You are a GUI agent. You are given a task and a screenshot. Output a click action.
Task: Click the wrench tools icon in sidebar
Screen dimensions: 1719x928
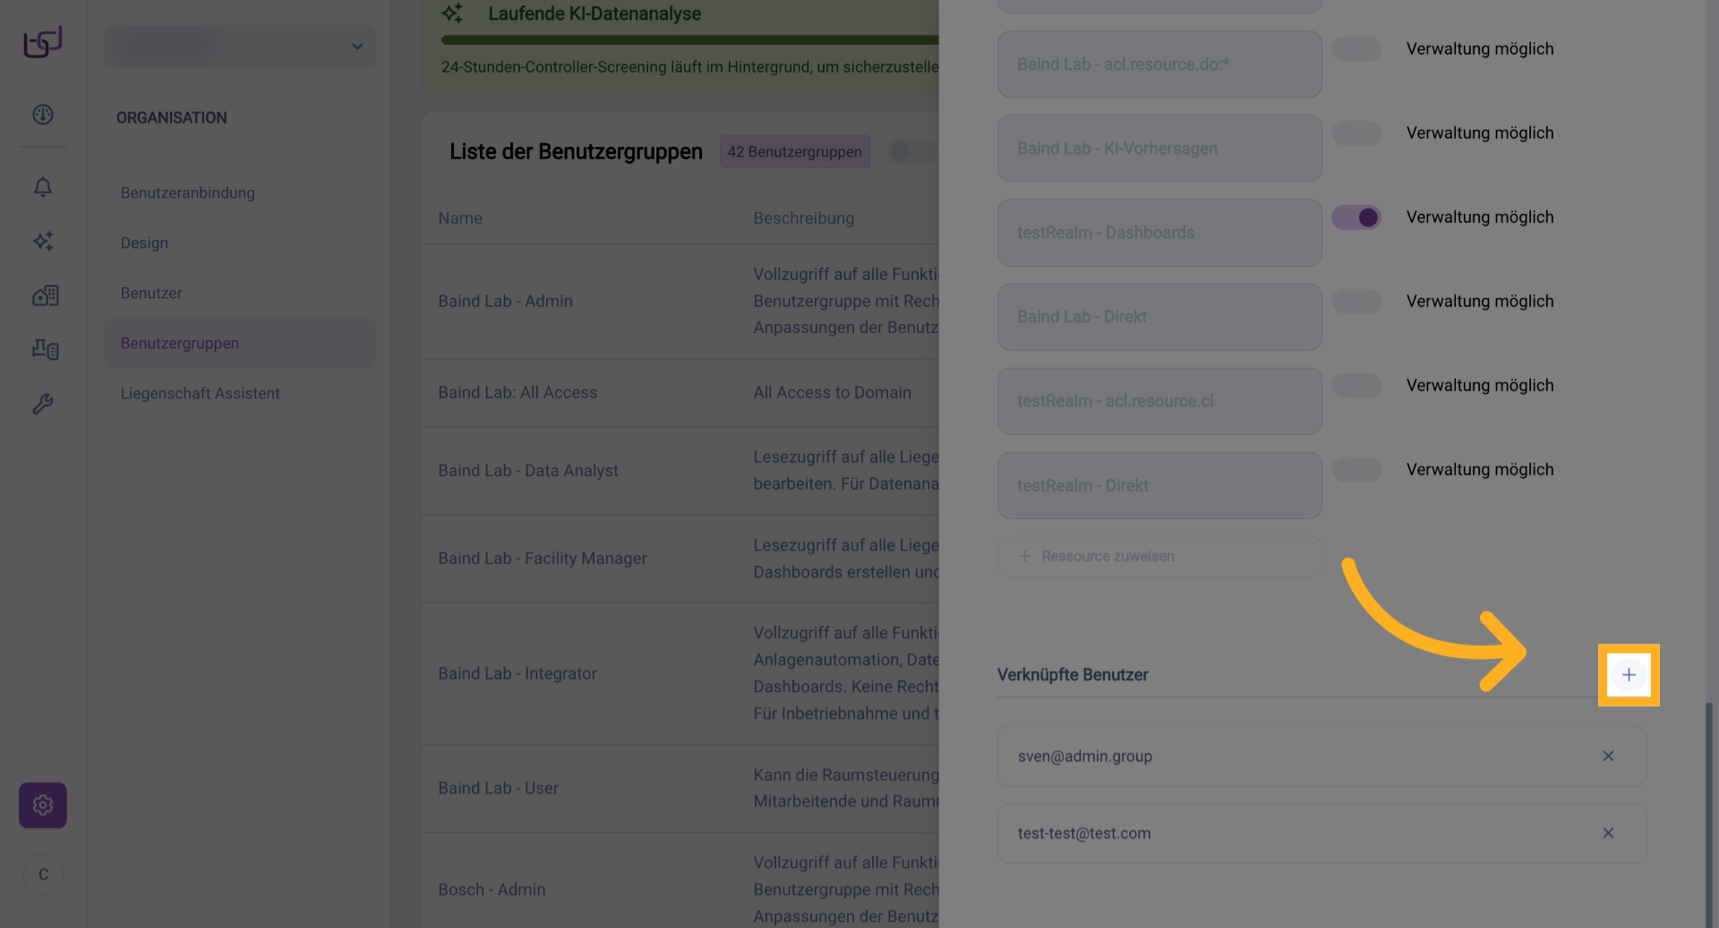[x=43, y=404]
